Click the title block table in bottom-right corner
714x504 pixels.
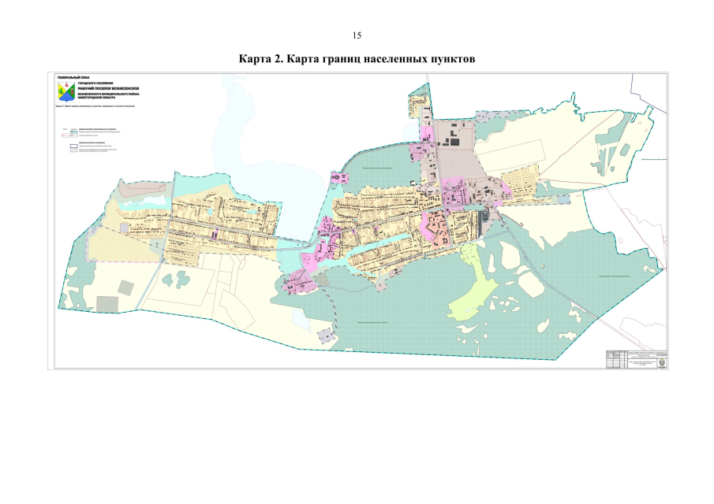point(636,359)
